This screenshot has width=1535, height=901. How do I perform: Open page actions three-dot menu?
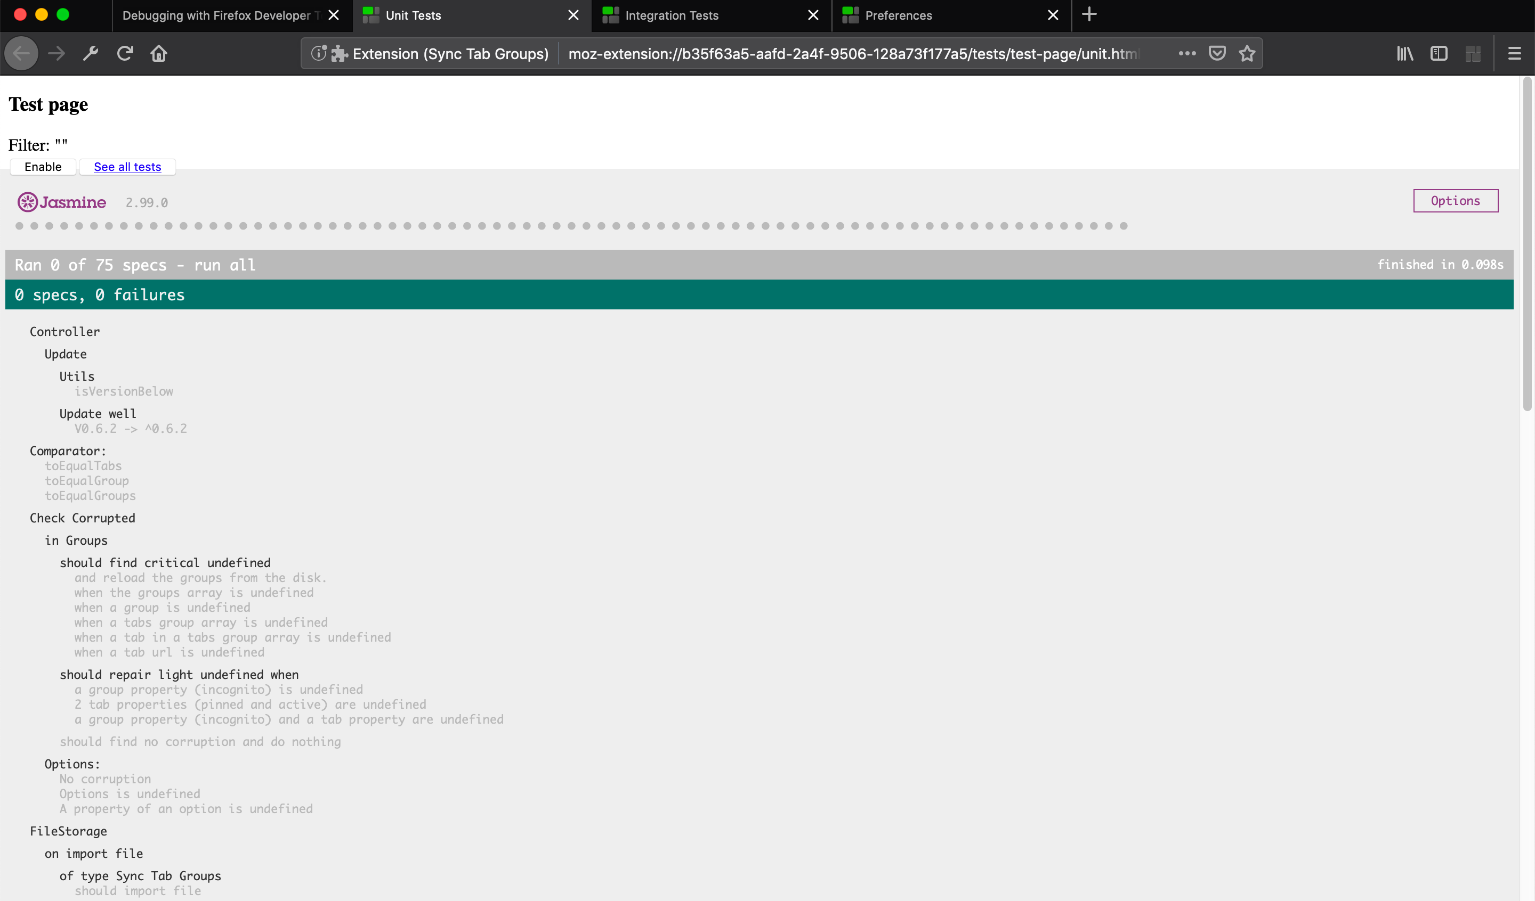coord(1186,54)
